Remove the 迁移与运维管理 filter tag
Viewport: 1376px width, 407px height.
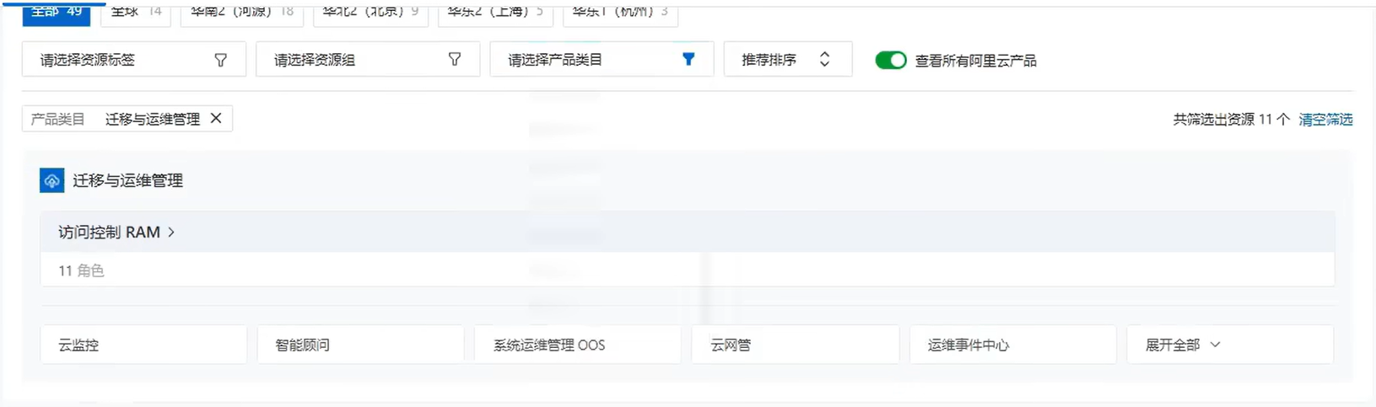(216, 119)
